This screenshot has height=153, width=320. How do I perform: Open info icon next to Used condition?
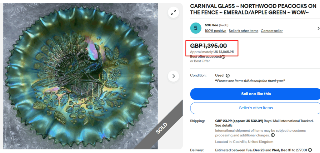[x=227, y=76]
